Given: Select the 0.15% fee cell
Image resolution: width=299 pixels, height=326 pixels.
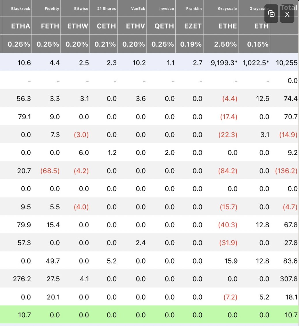Looking at the screenshot, I should 258,44.
